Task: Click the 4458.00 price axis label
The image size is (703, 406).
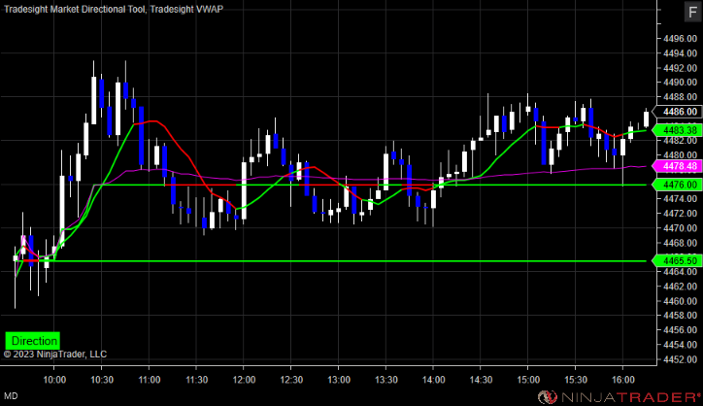Action: (680, 316)
